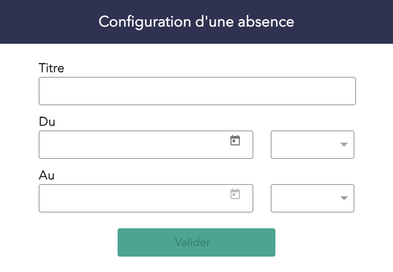Click the empty area of the Du row dropdown
Viewport: 393px width, 272px height.
click(x=300, y=145)
